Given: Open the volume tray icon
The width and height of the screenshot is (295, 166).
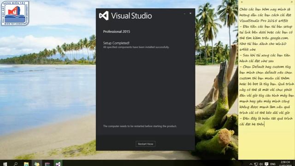Looking at the screenshot, I should click(261, 164).
